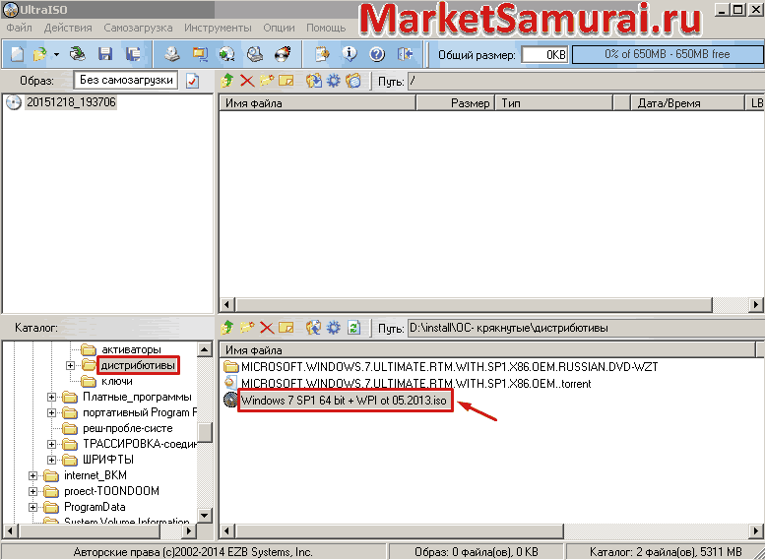This screenshot has width=765, height=560.
Task: Click the New image toolbar icon
Action: [x=17, y=54]
